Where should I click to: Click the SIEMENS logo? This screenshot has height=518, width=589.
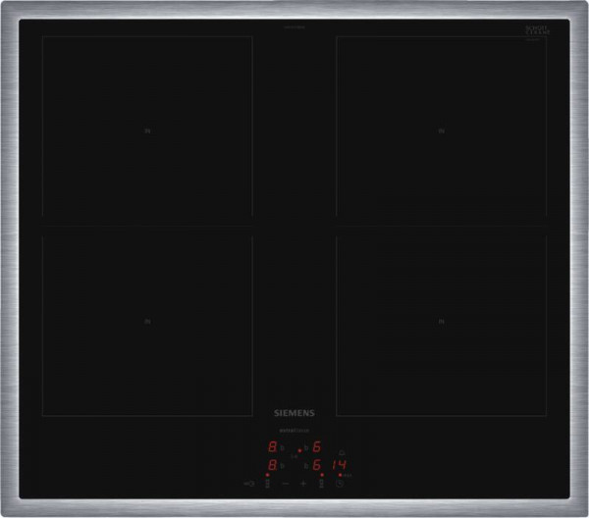coord(294,416)
